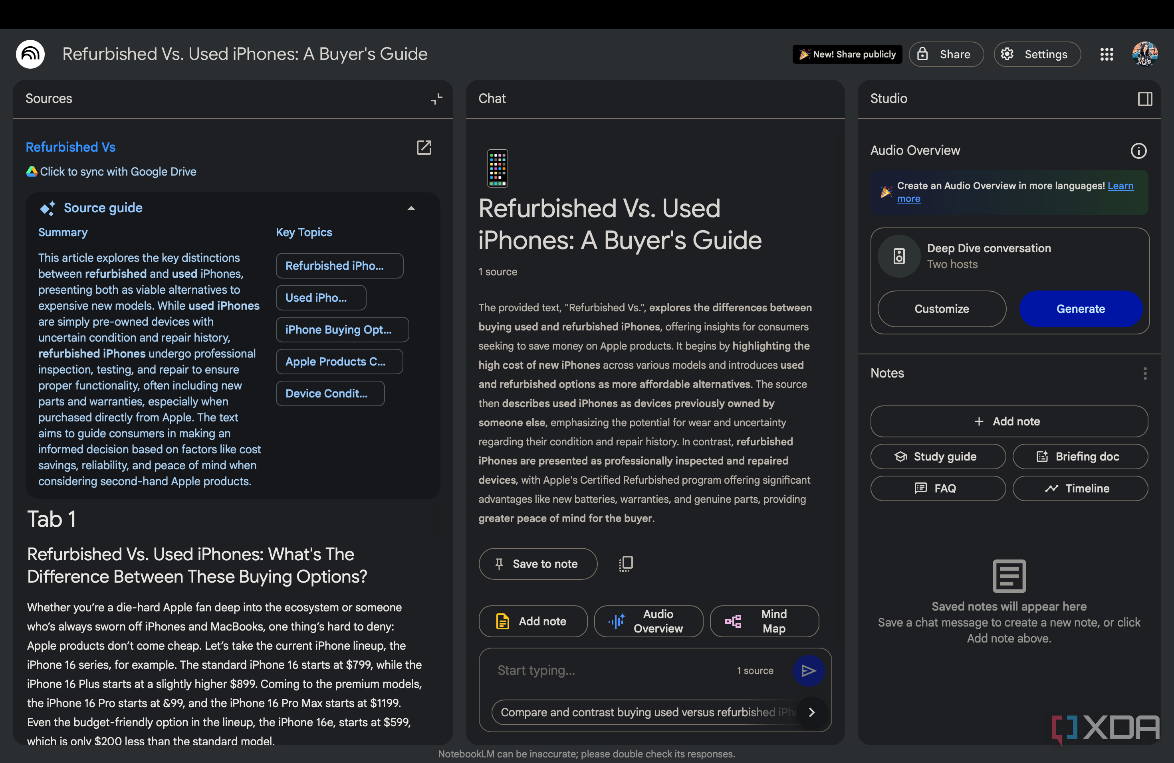
Task: Collapse the Sources panel with the minimize icon
Action: click(x=436, y=99)
